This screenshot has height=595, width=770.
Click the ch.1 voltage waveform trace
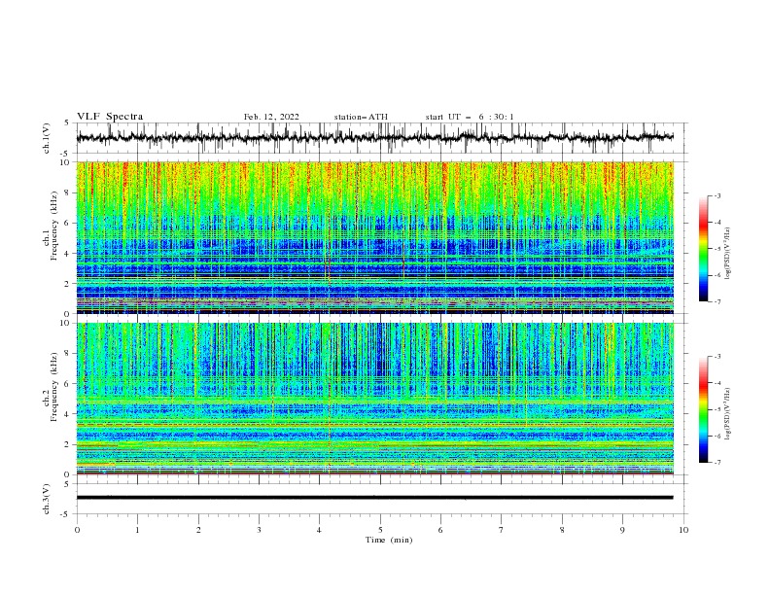[374, 138]
